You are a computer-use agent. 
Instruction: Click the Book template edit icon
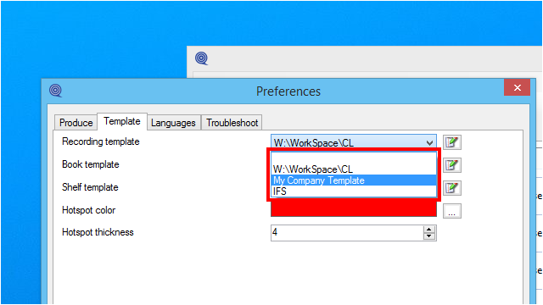click(452, 165)
